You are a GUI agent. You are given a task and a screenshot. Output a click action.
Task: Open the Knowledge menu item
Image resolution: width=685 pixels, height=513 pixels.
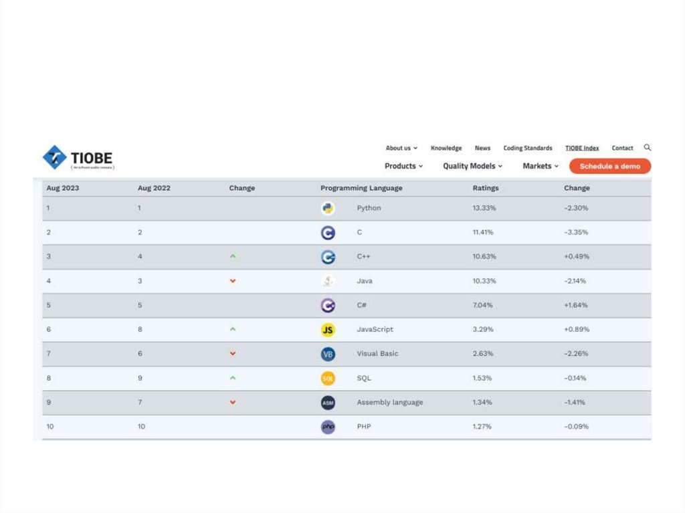coord(446,148)
